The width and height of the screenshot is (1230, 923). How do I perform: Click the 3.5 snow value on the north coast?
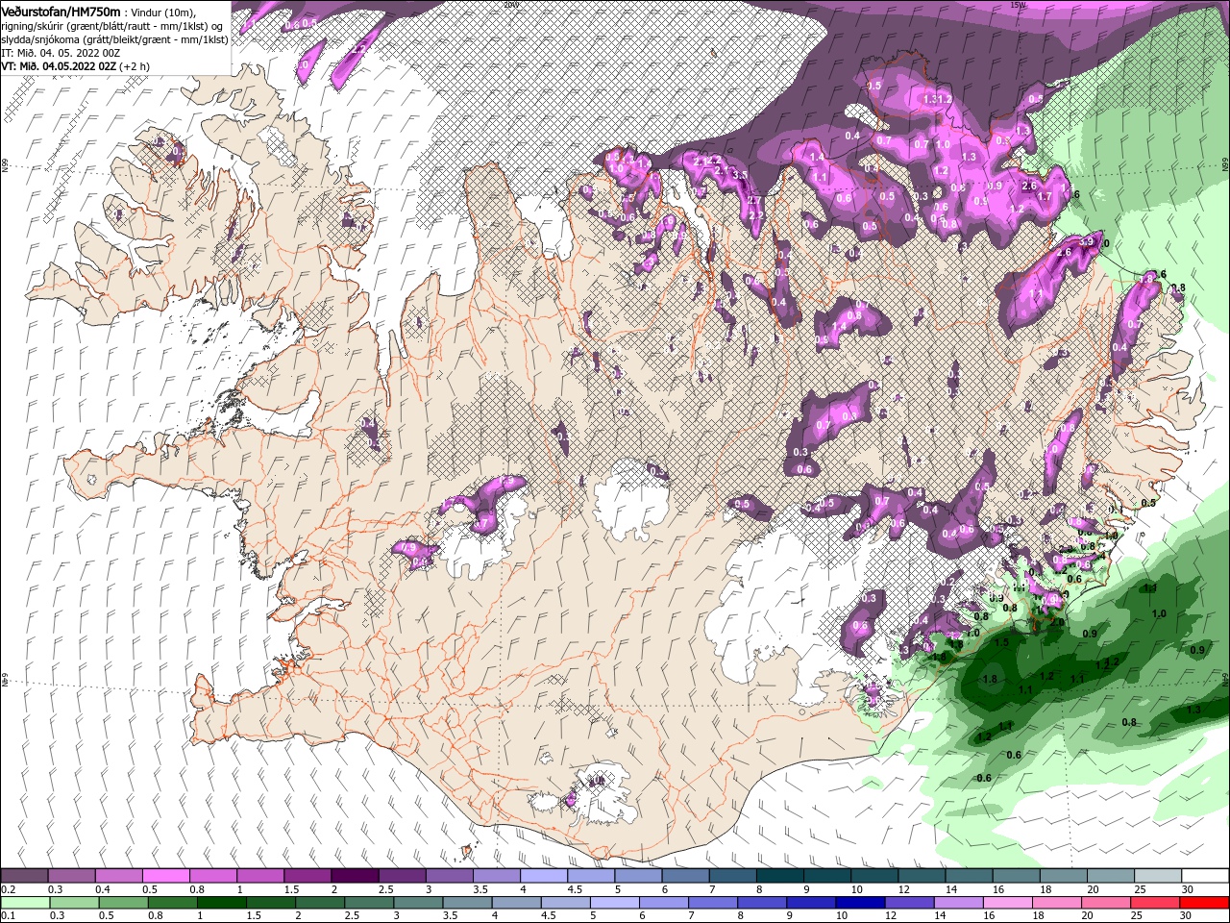(x=740, y=175)
